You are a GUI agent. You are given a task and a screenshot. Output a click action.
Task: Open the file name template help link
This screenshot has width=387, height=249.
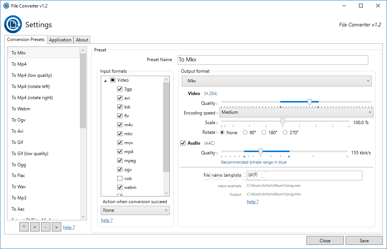coord(252,201)
